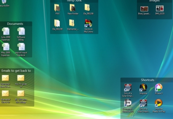Open the Fox TV gives in email
Image resolution: width=173 pixels, height=119 pixels.
[21, 78]
